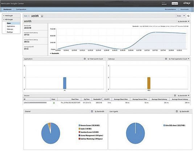The width and height of the screenshot is (194, 151).
Task: Click the green session State indicator
Action: [x=54, y=103]
